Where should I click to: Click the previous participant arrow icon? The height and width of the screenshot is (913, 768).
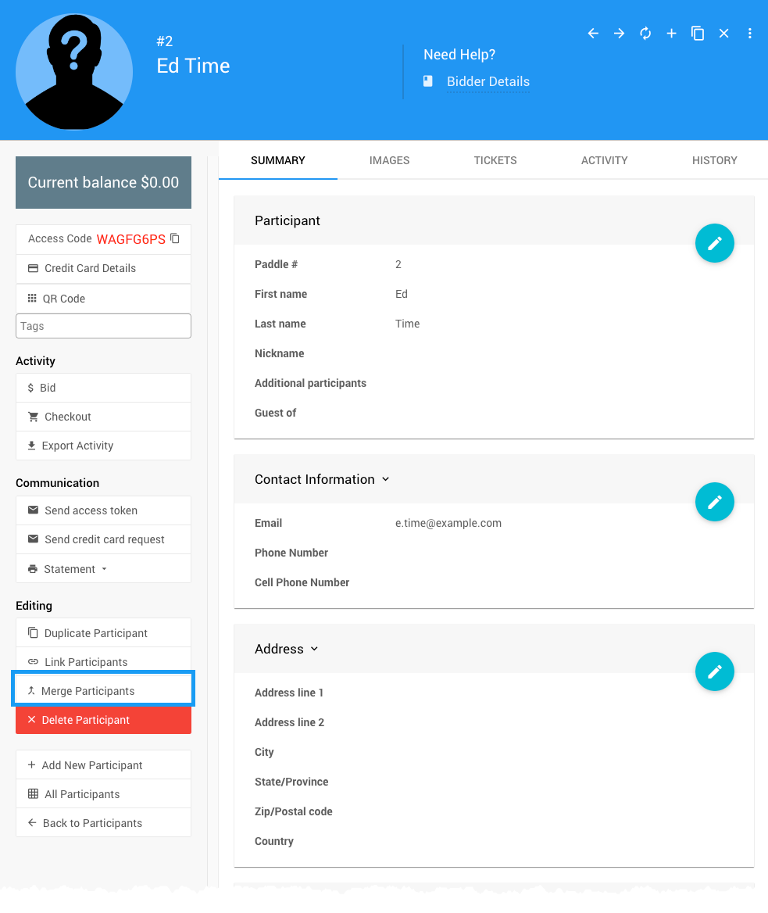pyautogui.click(x=593, y=34)
